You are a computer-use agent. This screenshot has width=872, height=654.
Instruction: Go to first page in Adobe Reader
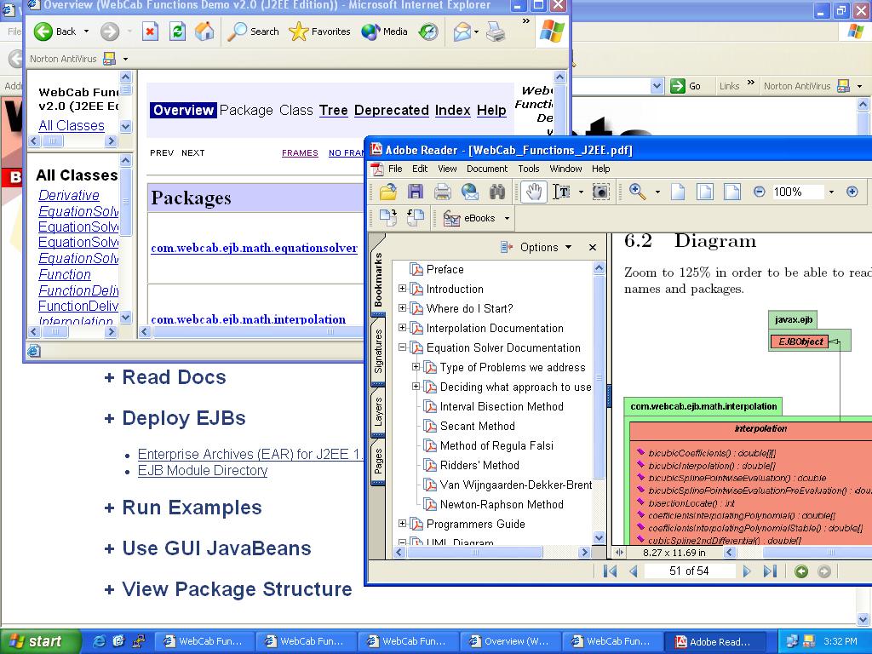pos(610,571)
